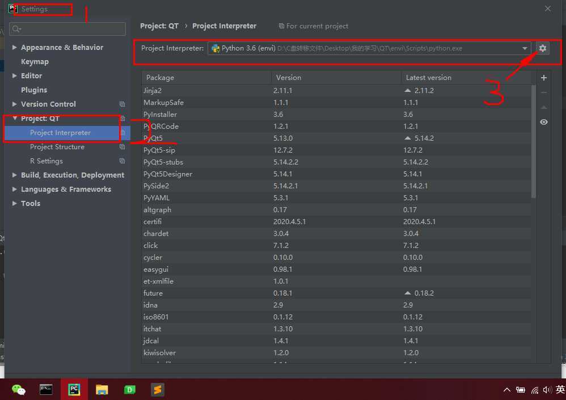This screenshot has width=566, height=400.
Task: Expand Languages & Frameworks node
Action: pyautogui.click(x=14, y=189)
